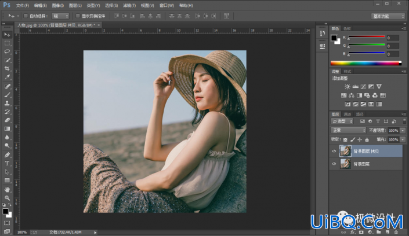Image resolution: width=409 pixels, height=236 pixels.
Task: Enable the 自动选择 checkbox
Action: tap(26, 16)
